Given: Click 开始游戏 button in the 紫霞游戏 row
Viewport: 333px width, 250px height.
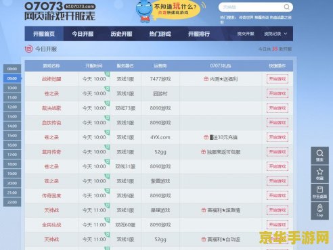Looking at the screenshot, I should click(x=277, y=181).
